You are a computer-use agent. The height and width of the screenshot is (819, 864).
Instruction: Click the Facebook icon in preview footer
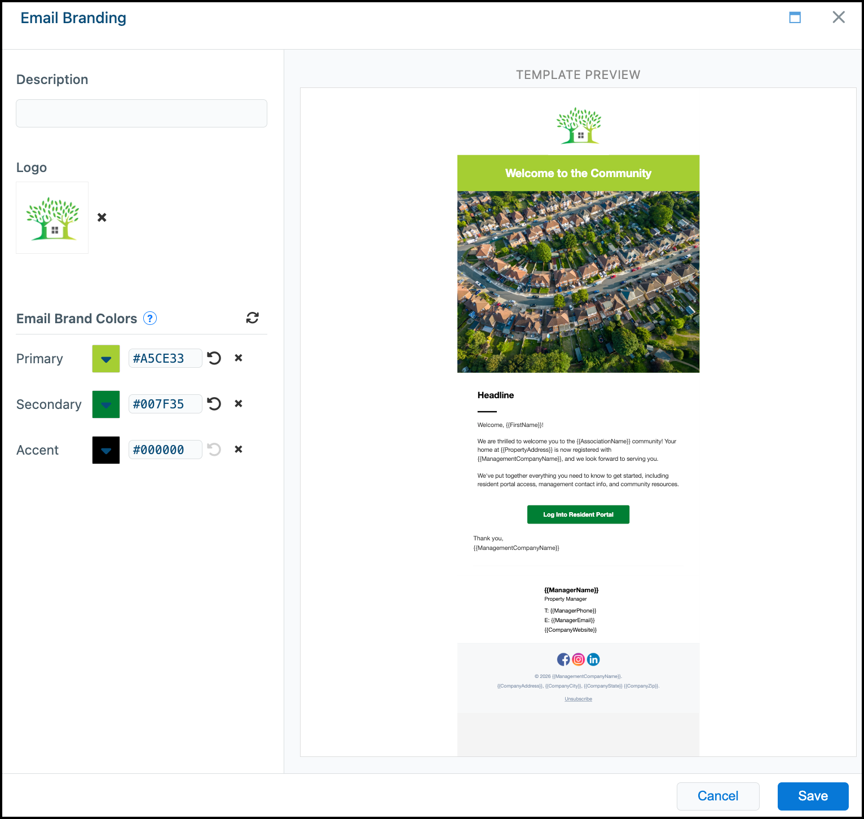[x=563, y=659]
